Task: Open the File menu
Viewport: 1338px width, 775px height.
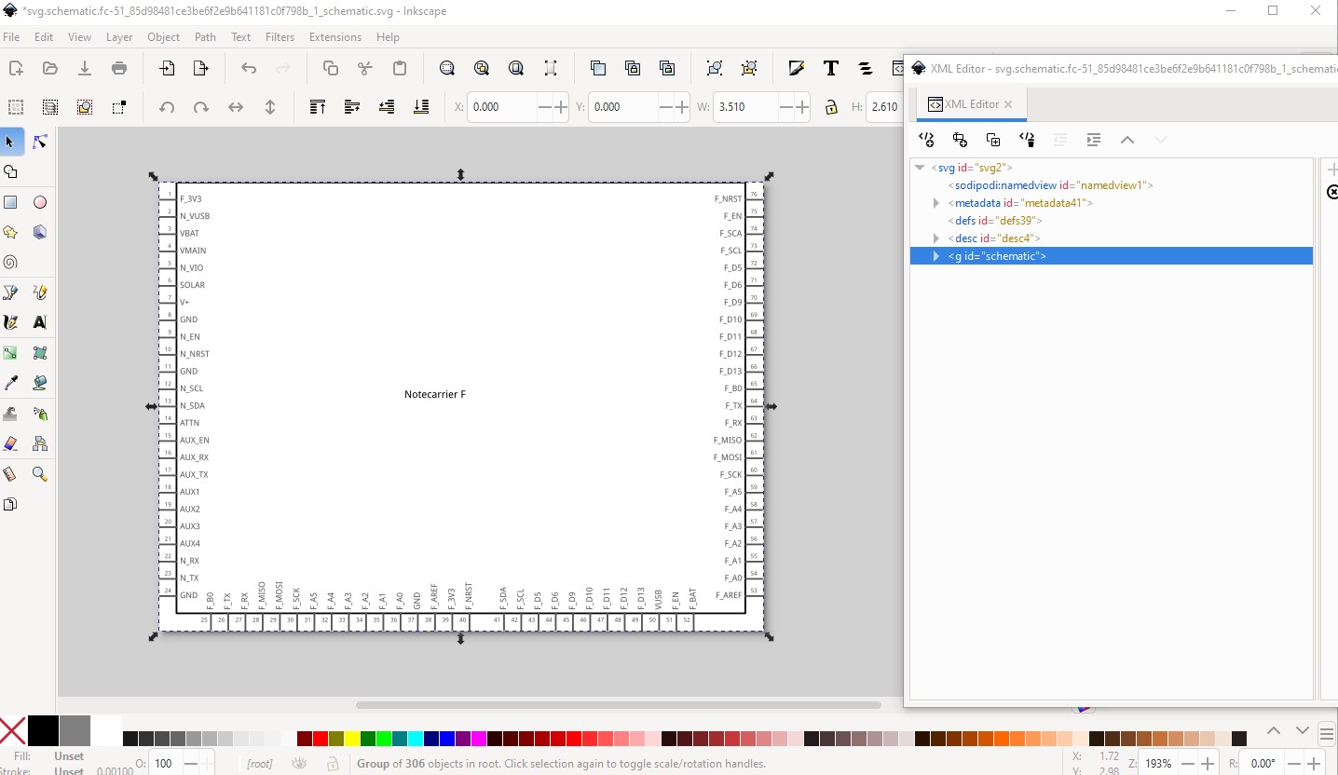Action: click(x=11, y=37)
